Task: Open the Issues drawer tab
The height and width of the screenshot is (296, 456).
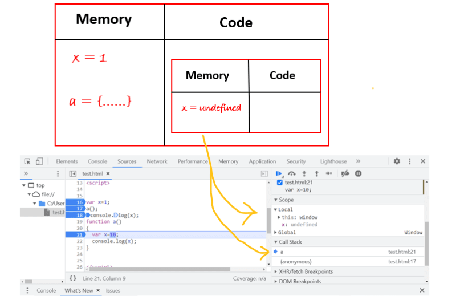Action: pos(113,290)
